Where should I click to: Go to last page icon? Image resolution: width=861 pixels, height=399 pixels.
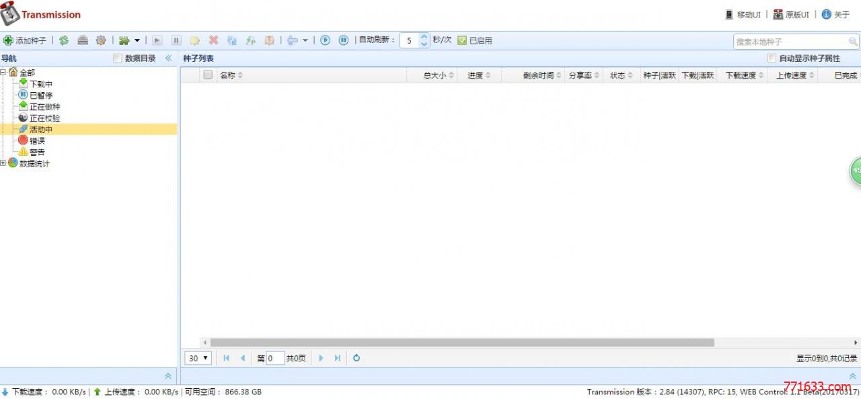(x=337, y=358)
